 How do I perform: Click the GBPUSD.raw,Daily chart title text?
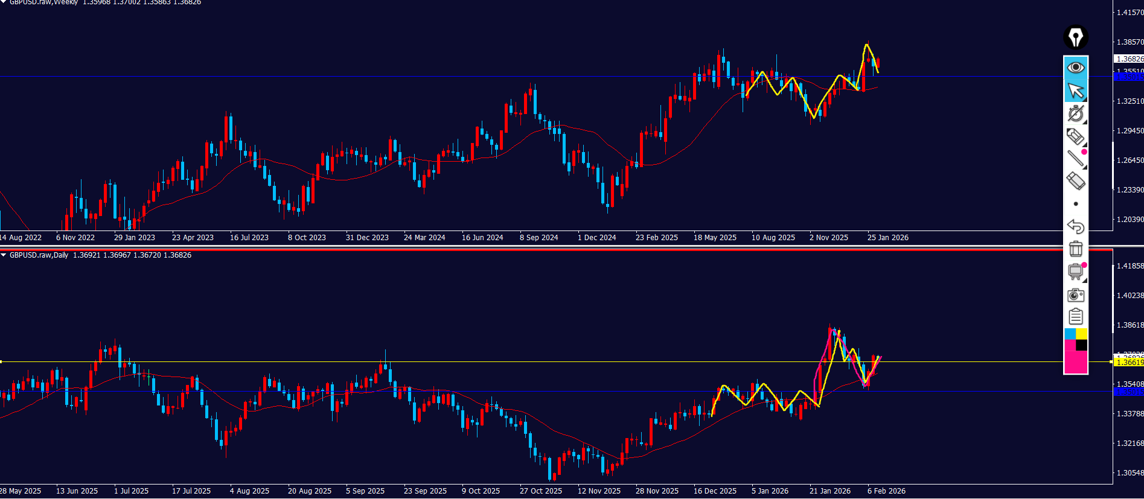[x=39, y=255]
